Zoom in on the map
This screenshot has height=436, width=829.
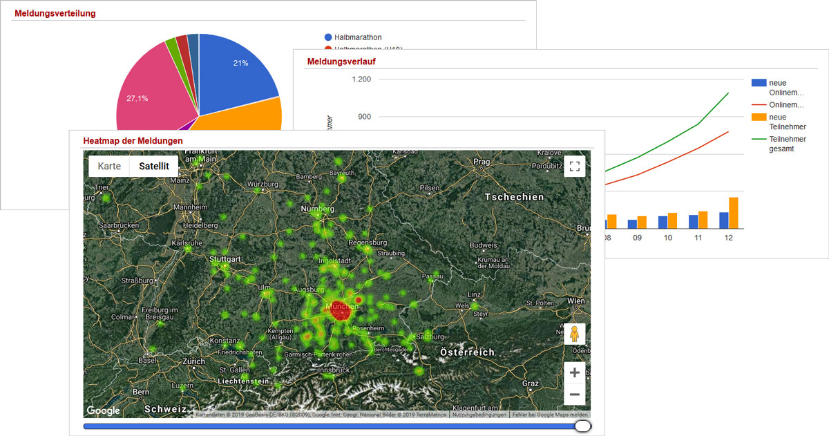[x=574, y=373]
